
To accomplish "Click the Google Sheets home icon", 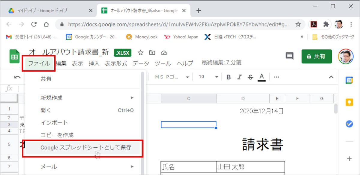I will point(14,56).
